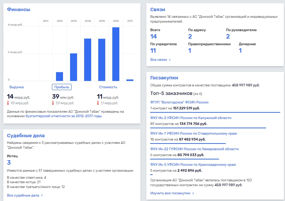The height and width of the screenshot is (201, 285).
Task: Click the 11 млрд руб. cost value
Action: (x=108, y=96)
